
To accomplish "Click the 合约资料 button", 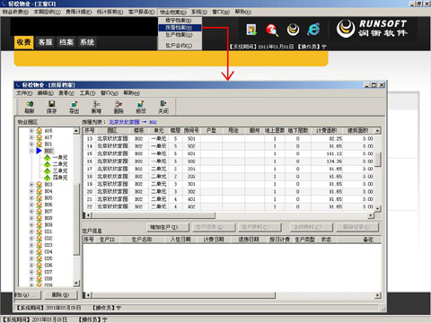I will point(312,227).
